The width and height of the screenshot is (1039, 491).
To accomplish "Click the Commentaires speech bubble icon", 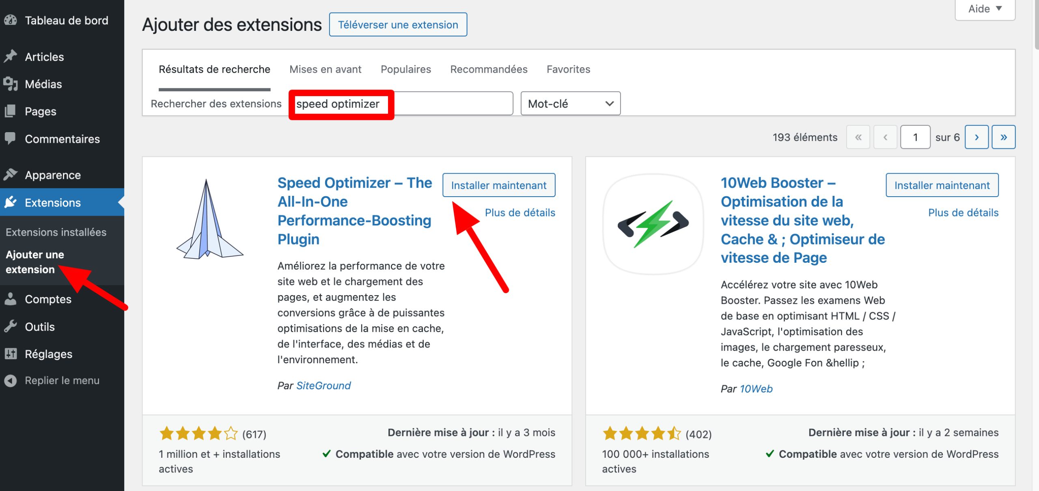I will [11, 139].
